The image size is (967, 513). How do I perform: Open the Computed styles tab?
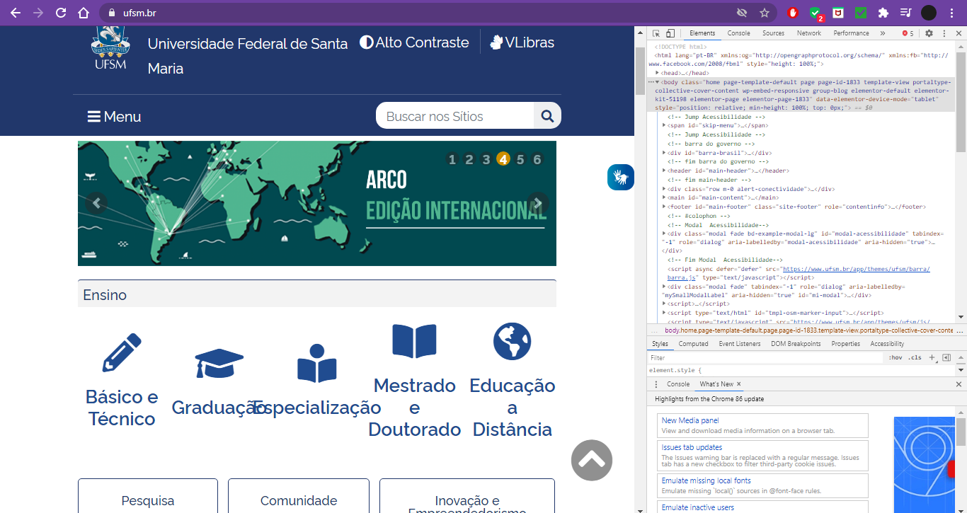pos(693,344)
